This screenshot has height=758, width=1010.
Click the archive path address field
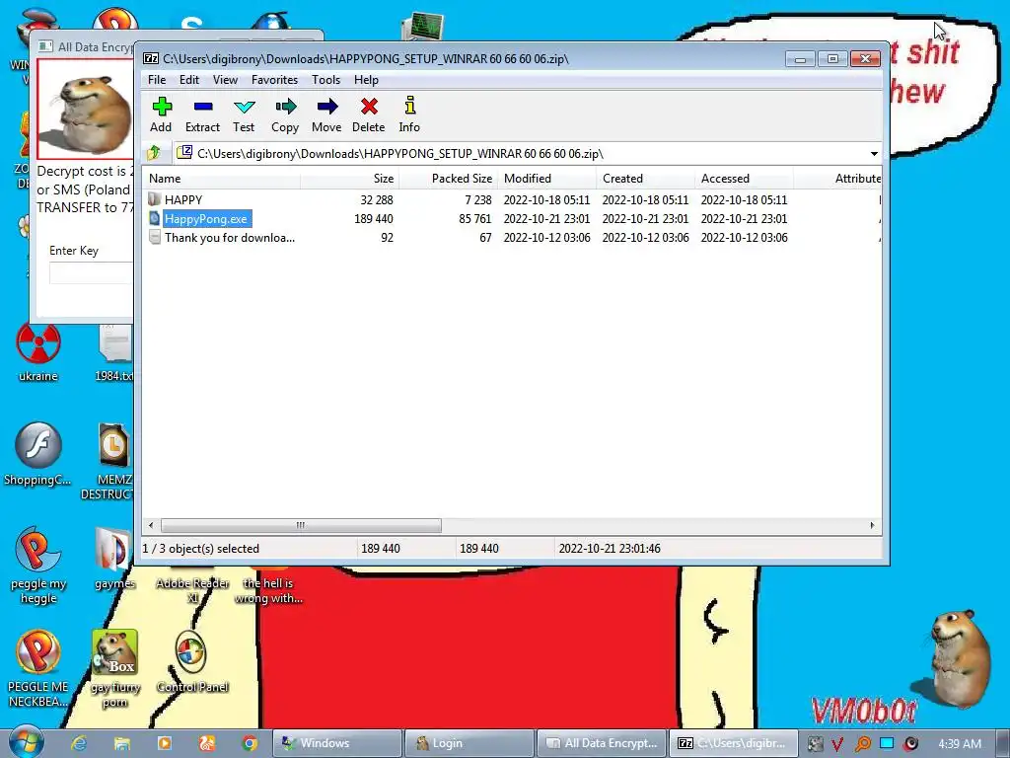pyautogui.click(x=521, y=153)
